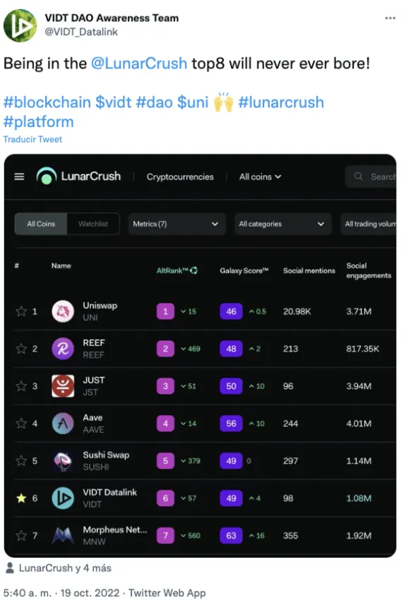Open the LunarCrush hamburger menu
Image resolution: width=406 pixels, height=600 pixels.
[x=19, y=176]
